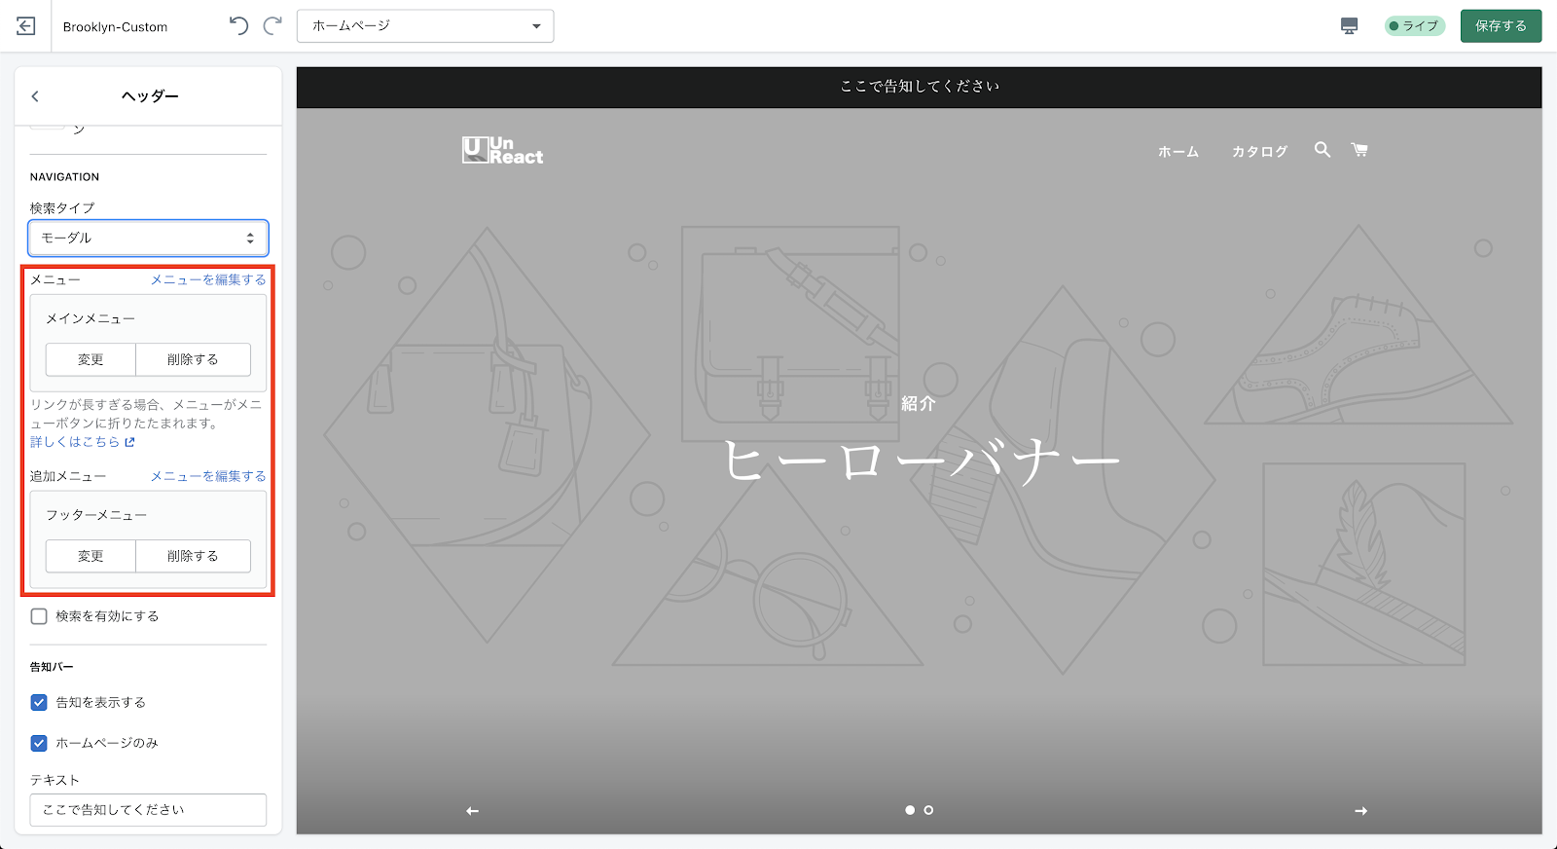The image size is (1557, 849).
Task: Select the second slide indicator dot
Action: pyautogui.click(x=928, y=810)
